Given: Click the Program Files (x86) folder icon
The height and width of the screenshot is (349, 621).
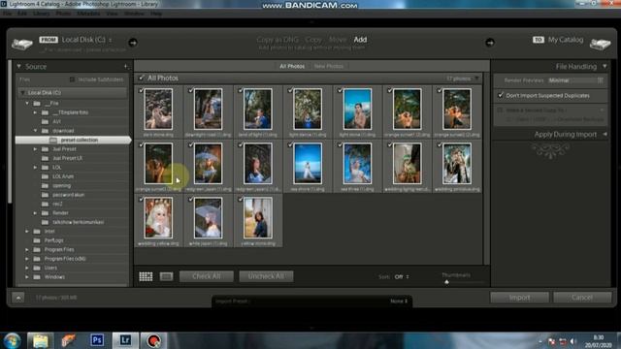Looking at the screenshot, I should pos(37,259).
